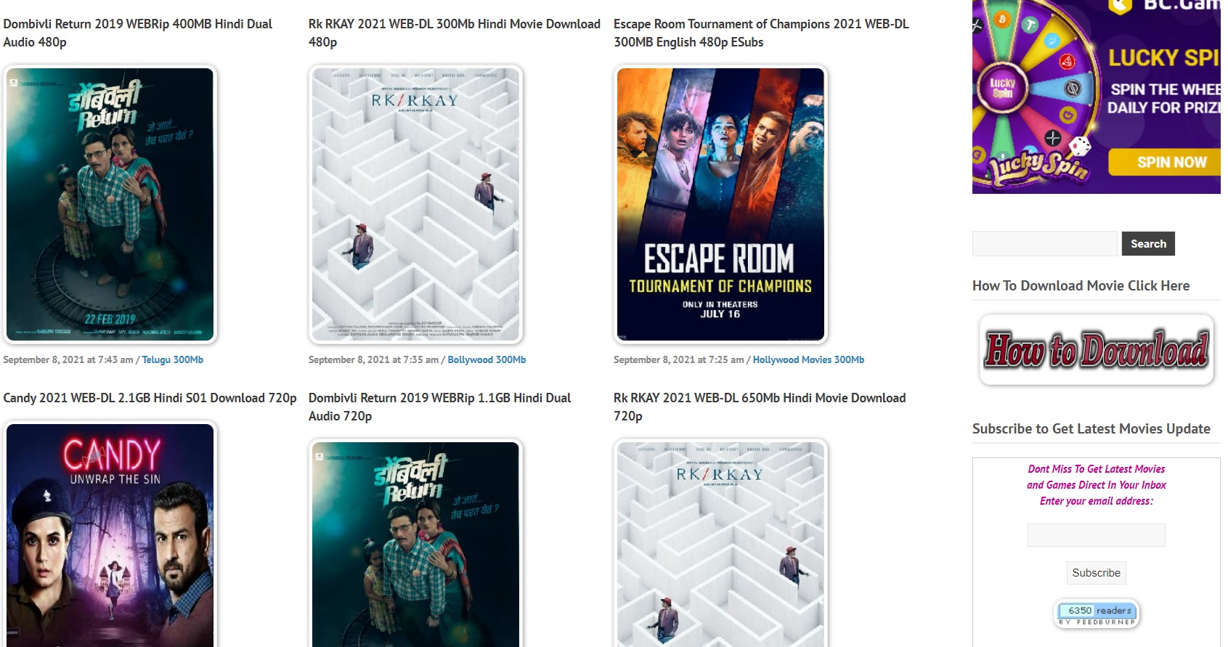Screen dimensions: 1228x647
Task: Open the Telugu 300Mb category link
Action: point(172,359)
